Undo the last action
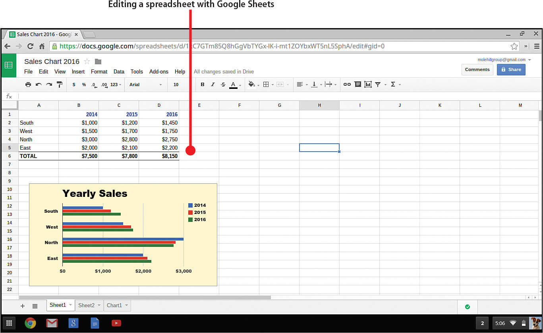543x333 pixels. 38,84
